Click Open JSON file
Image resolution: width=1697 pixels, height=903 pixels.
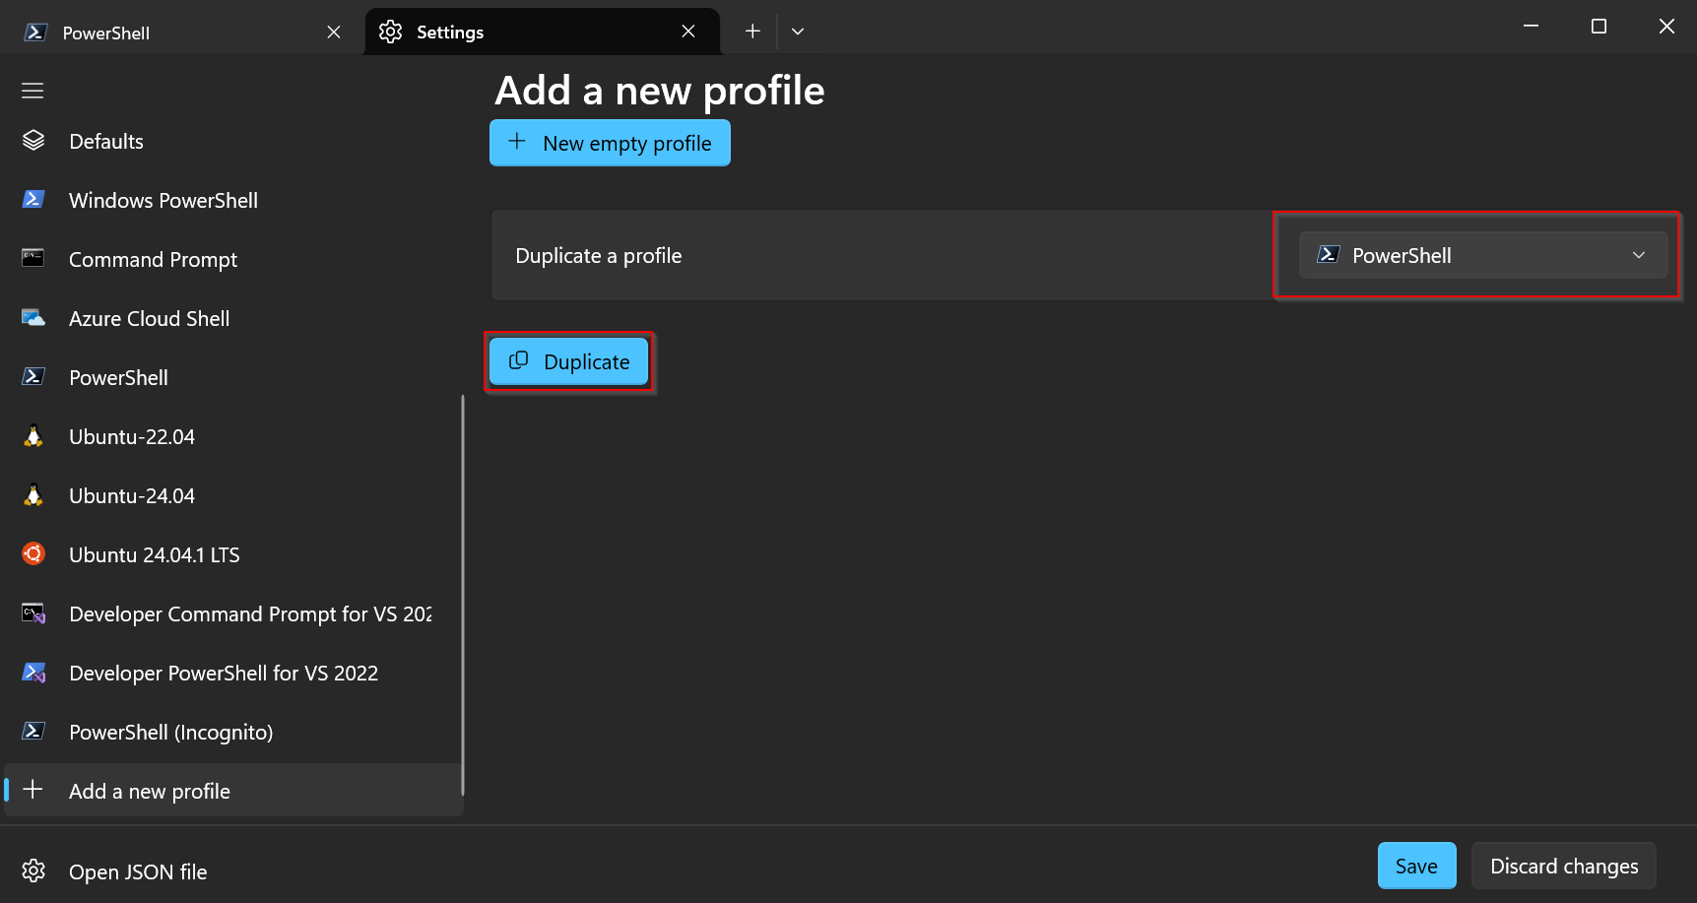[233, 871]
